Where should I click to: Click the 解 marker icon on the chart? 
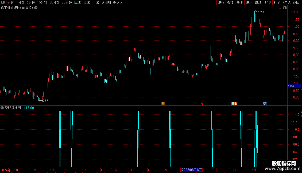point(233,104)
